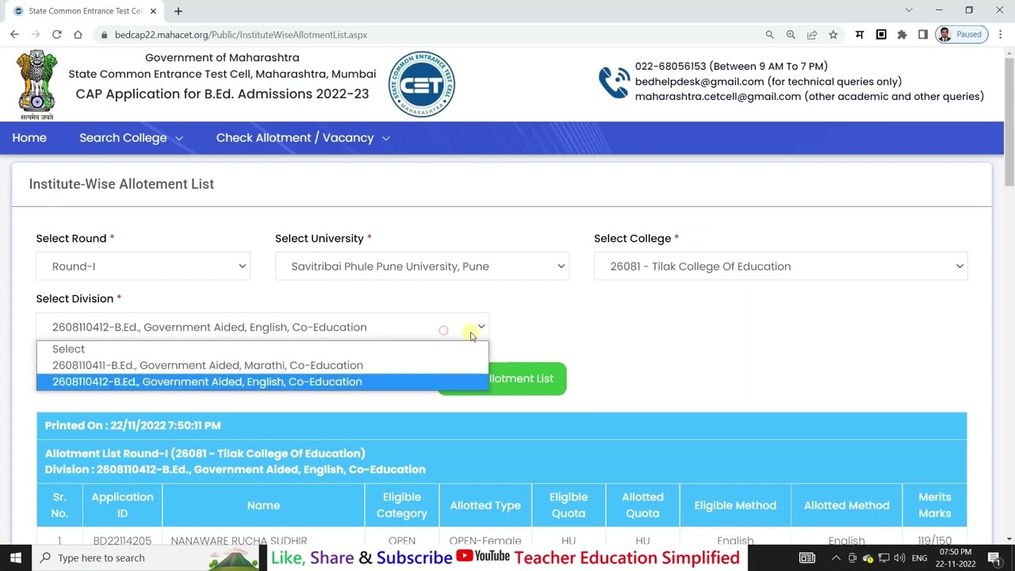Click the Allotted Type column header
The width and height of the screenshot is (1015, 571).
(485, 505)
